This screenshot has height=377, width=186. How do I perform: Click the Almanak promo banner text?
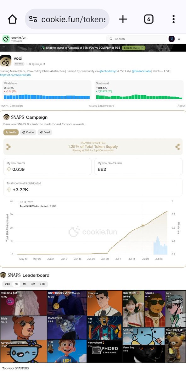click(x=83, y=48)
